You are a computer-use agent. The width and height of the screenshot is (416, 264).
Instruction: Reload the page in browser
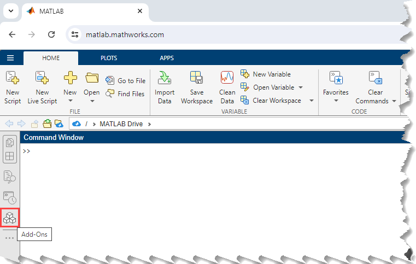(x=51, y=34)
